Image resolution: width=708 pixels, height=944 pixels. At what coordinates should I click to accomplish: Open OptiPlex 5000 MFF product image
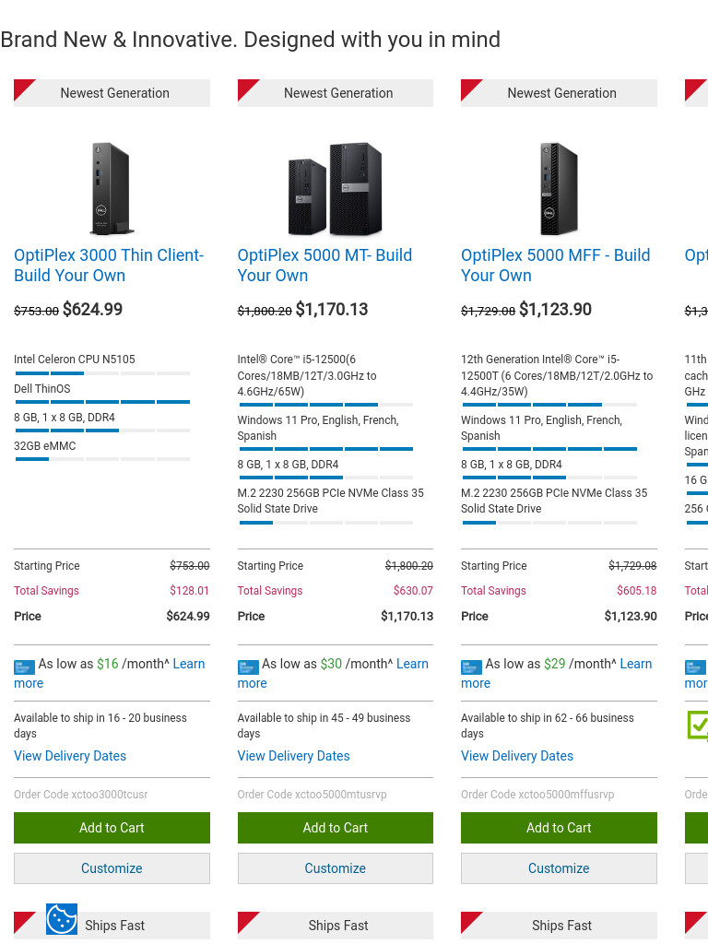tap(559, 188)
